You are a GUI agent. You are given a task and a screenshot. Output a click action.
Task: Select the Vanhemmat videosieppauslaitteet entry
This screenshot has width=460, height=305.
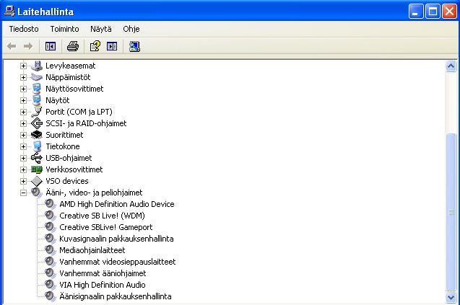point(117,262)
